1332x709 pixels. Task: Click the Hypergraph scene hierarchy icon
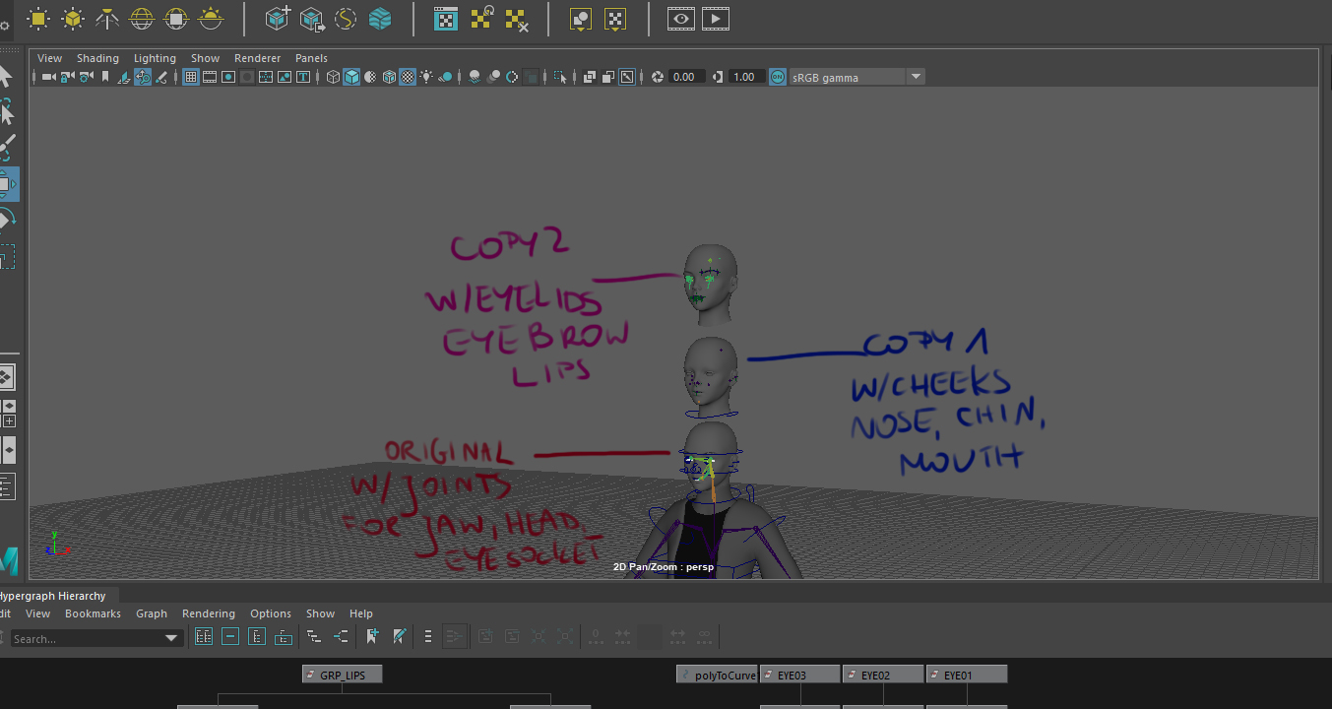coord(313,637)
